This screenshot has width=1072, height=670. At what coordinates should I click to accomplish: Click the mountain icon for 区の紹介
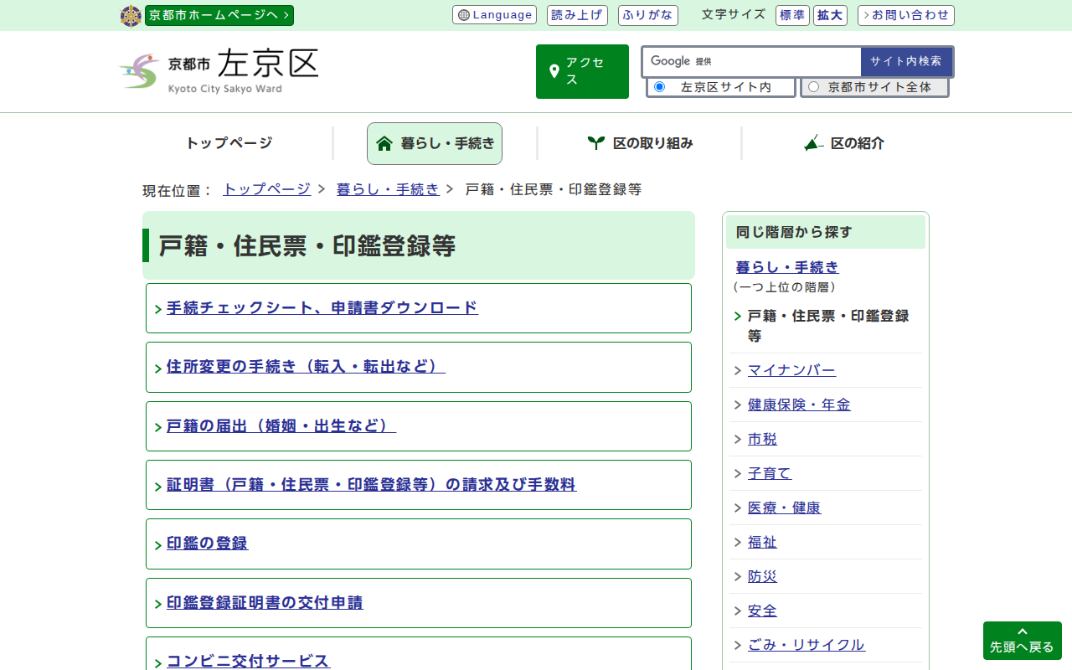[x=812, y=143]
